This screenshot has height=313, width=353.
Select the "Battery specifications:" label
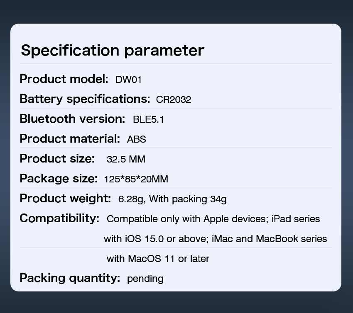point(85,99)
